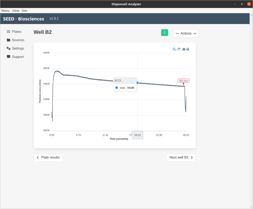Click the blue data point on curve
This screenshot has width=253, height=209.
click(x=137, y=83)
